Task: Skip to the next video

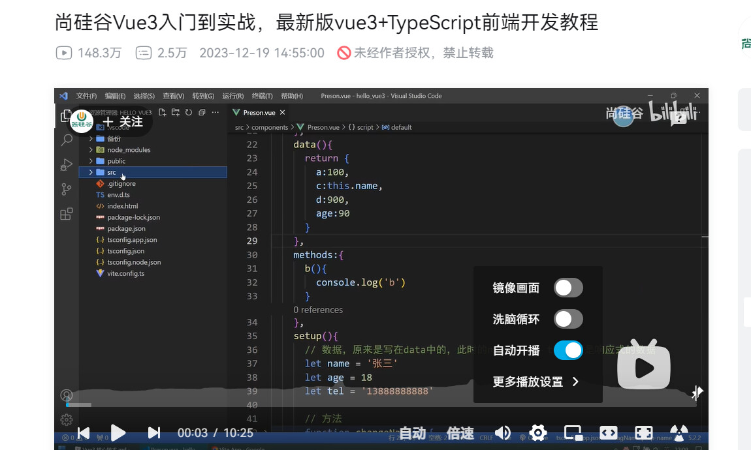Action: (x=153, y=433)
